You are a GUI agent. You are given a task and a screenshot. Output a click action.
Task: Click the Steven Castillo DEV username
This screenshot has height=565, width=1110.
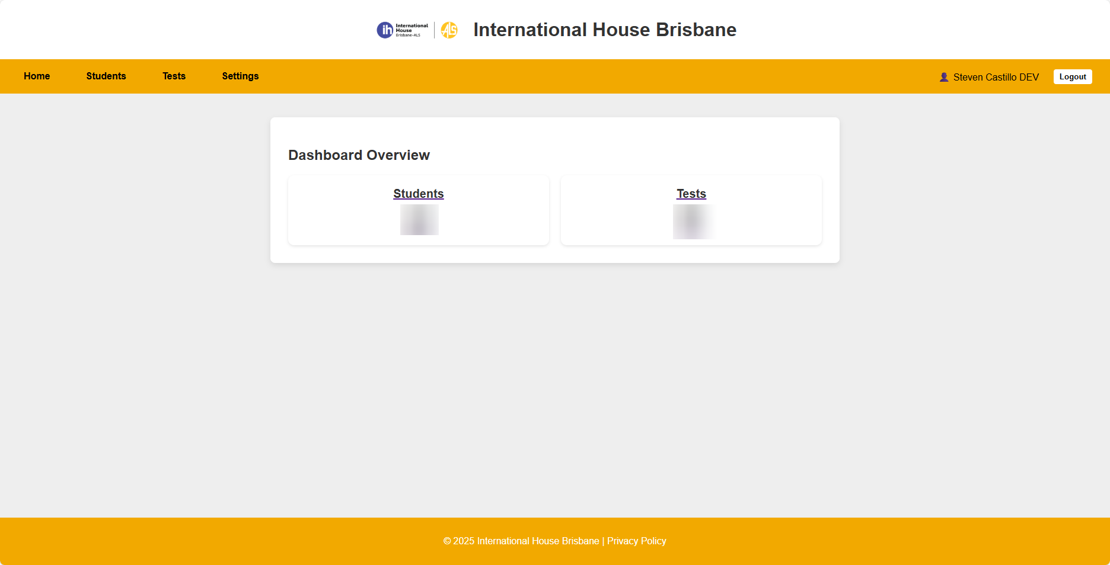pos(996,77)
